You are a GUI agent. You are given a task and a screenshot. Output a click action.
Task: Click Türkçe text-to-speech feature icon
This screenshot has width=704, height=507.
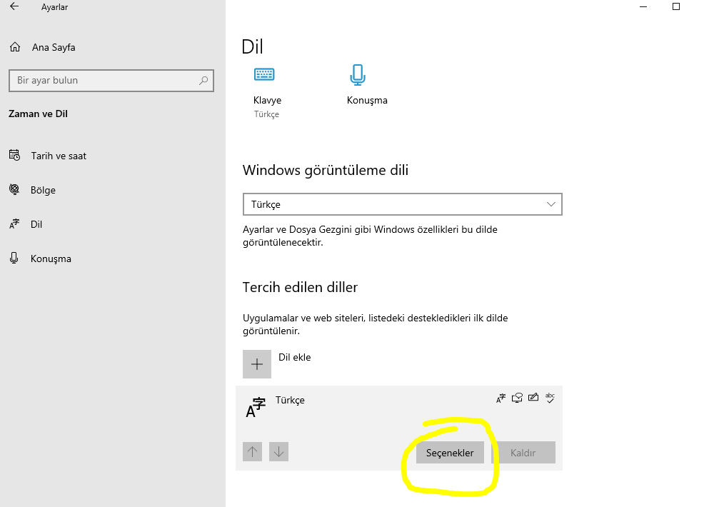[x=517, y=398]
